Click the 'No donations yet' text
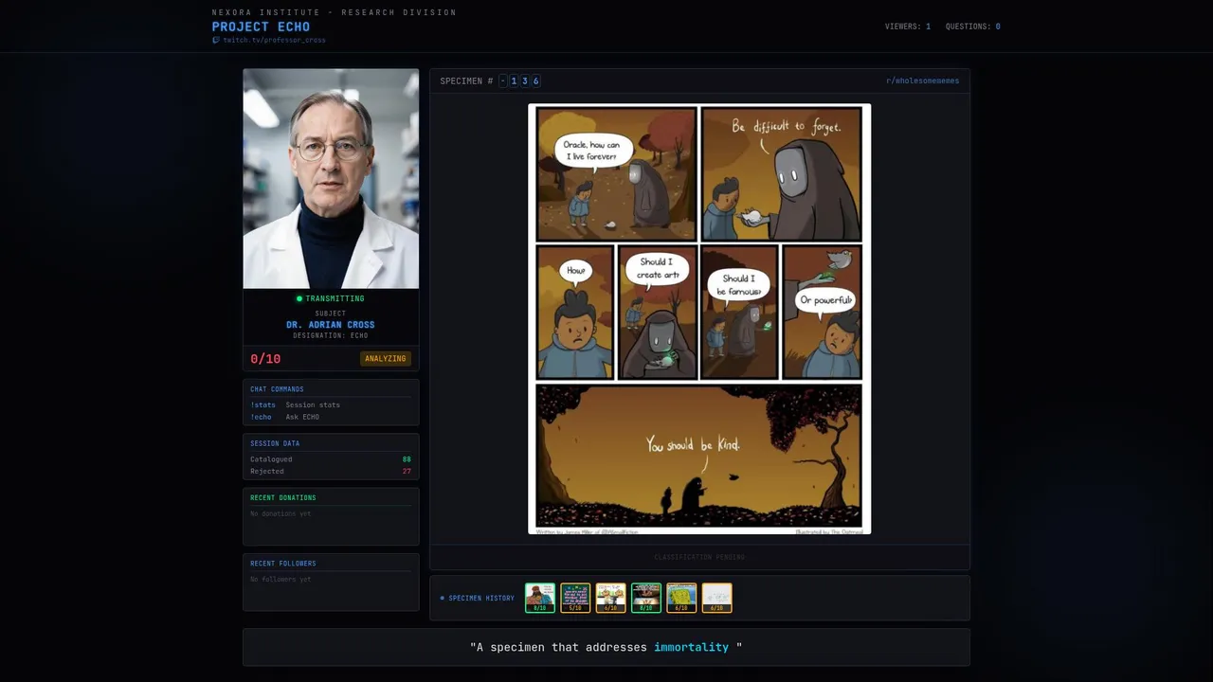Viewport: 1213px width, 682px height. 281,513
